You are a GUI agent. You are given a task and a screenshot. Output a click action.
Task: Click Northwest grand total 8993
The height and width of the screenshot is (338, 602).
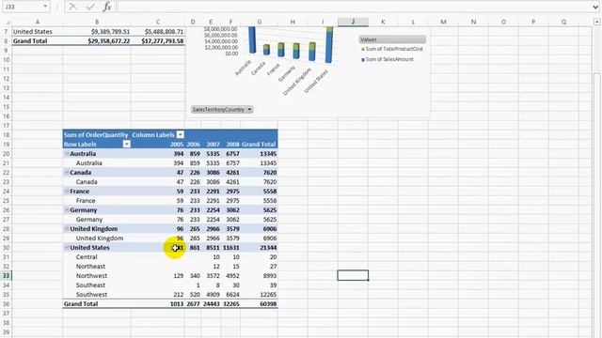pyautogui.click(x=270, y=275)
